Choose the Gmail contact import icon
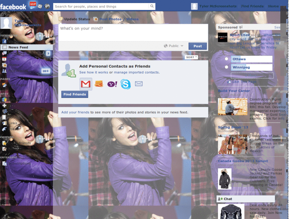 coord(86,84)
